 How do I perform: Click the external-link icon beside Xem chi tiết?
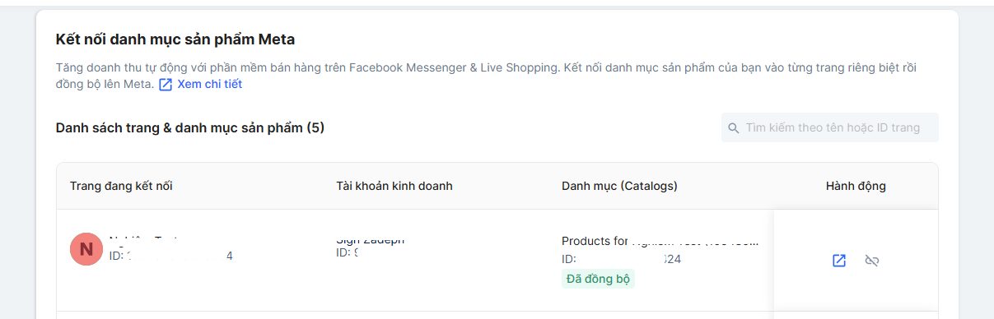[166, 85]
